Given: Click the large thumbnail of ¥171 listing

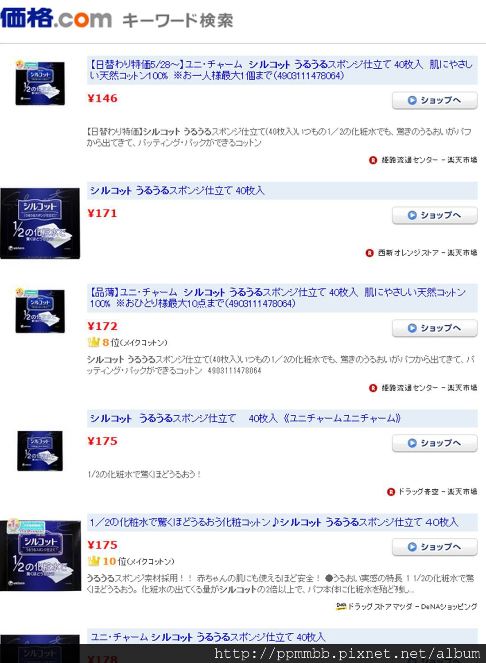Looking at the screenshot, I should click(x=40, y=223).
